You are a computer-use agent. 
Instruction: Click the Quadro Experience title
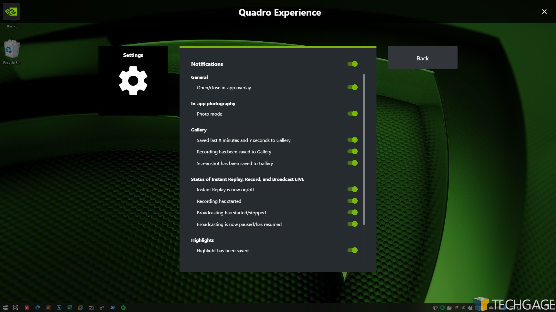tap(280, 12)
